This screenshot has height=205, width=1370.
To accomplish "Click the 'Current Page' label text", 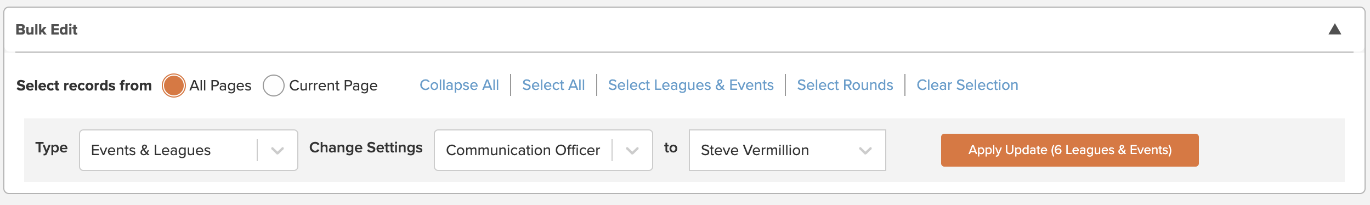I will 333,86.
